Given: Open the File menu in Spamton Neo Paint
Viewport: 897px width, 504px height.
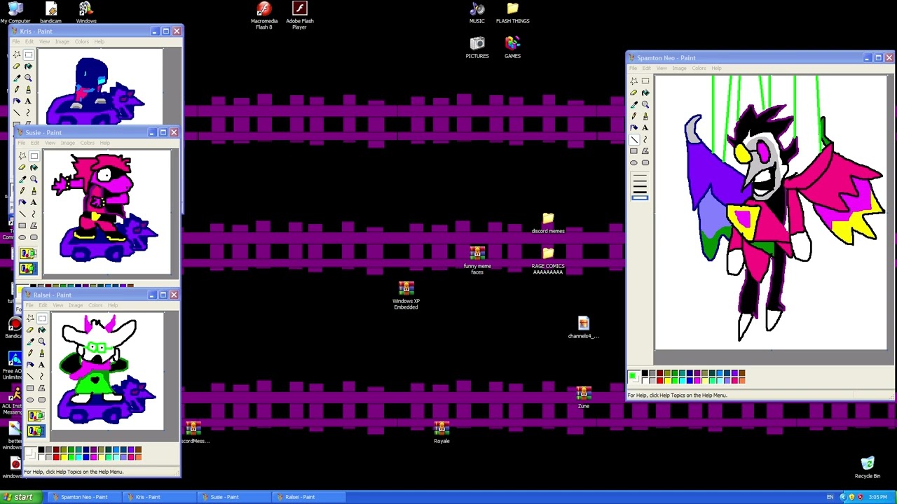Looking at the screenshot, I should (633, 68).
